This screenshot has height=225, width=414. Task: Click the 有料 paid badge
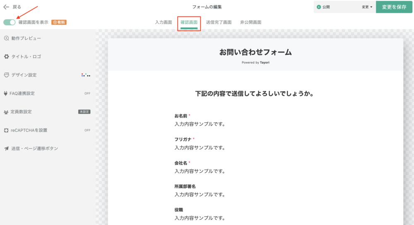coord(59,22)
